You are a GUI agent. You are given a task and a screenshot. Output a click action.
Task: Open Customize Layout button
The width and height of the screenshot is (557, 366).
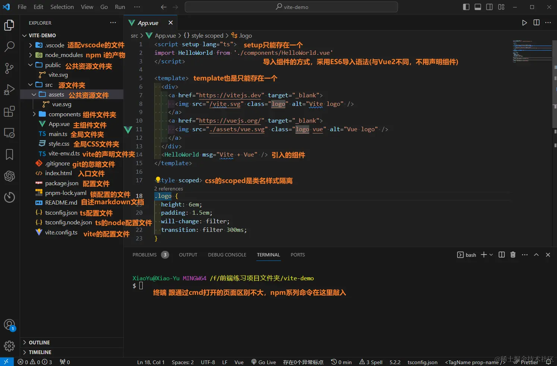point(501,7)
